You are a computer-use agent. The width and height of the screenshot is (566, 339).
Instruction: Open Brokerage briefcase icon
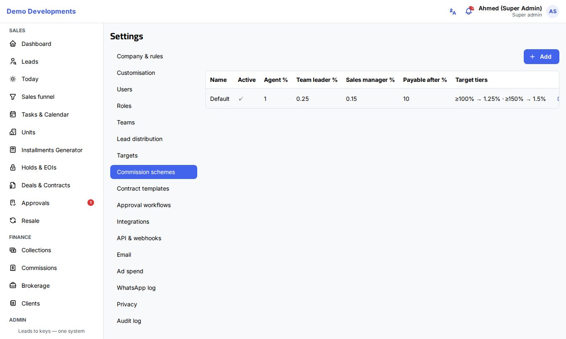pyautogui.click(x=13, y=286)
